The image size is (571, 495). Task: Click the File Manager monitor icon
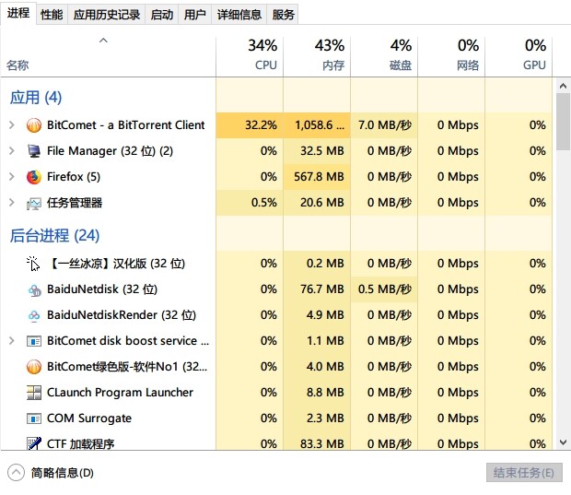tap(34, 151)
